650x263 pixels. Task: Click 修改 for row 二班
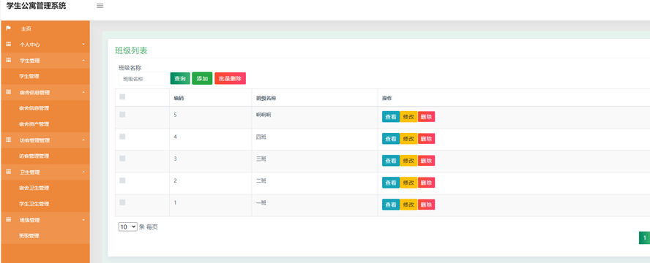pyautogui.click(x=408, y=183)
